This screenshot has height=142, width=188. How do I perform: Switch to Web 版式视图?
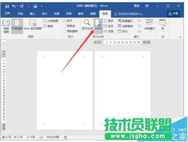[x=33, y=25]
